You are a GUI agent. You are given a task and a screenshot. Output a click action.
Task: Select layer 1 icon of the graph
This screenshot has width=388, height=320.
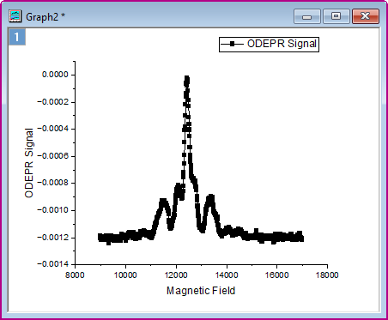pyautogui.click(x=17, y=37)
